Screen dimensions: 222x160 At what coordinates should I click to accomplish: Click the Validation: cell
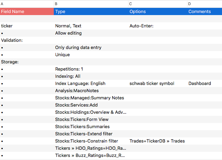coord(27,40)
